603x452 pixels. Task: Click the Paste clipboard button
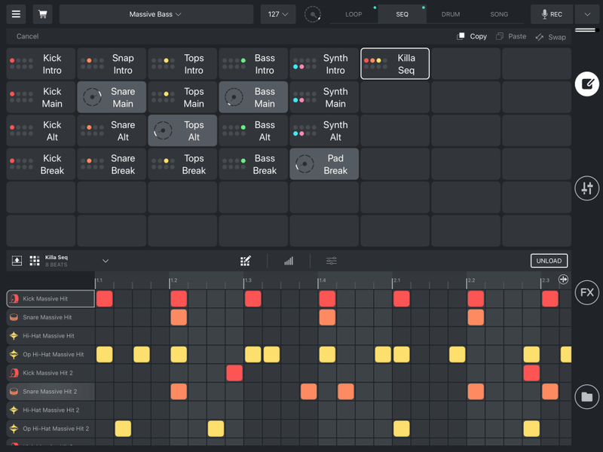(511, 36)
